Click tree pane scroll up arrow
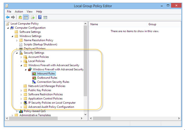Image resolution: width=185 pixels, height=130 pixels. click(x=86, y=24)
